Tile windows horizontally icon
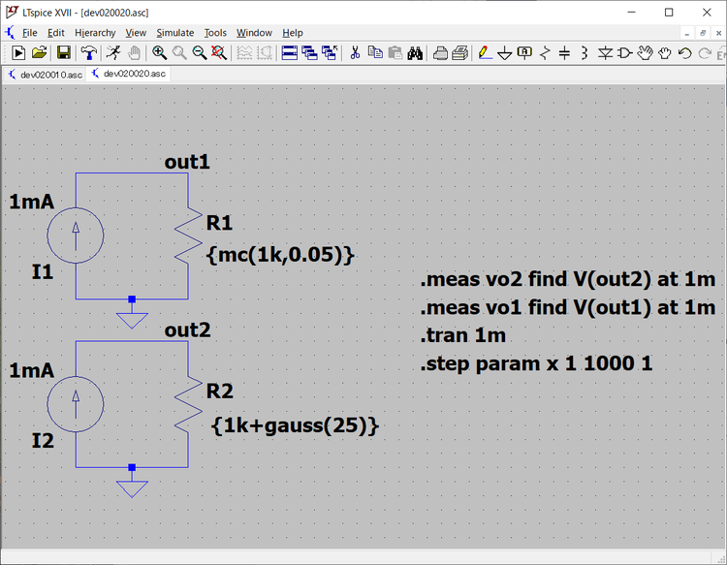This screenshot has height=565, width=727. [289, 53]
